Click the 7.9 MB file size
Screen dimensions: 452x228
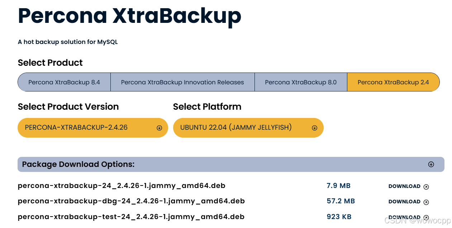click(x=338, y=186)
